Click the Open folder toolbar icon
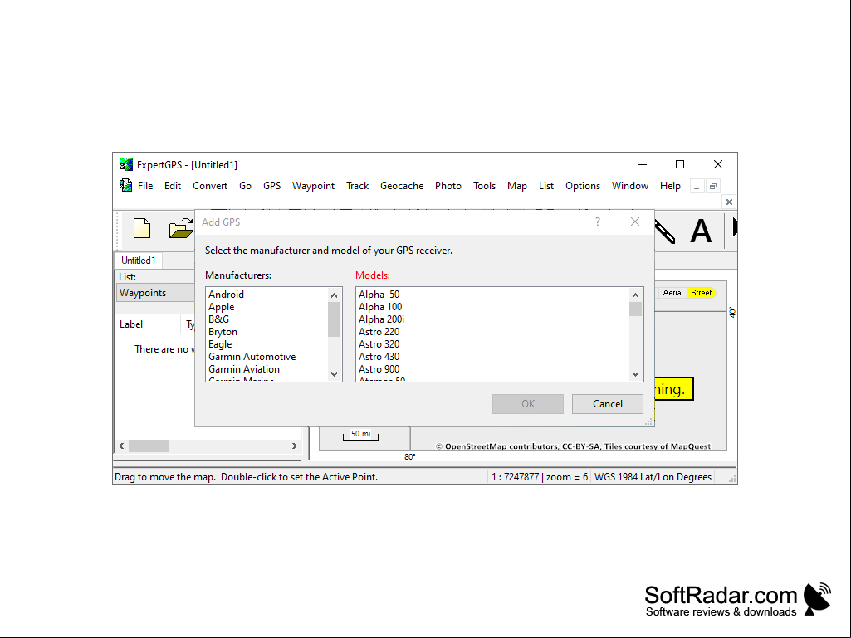Image resolution: width=851 pixels, height=638 pixels. (181, 228)
